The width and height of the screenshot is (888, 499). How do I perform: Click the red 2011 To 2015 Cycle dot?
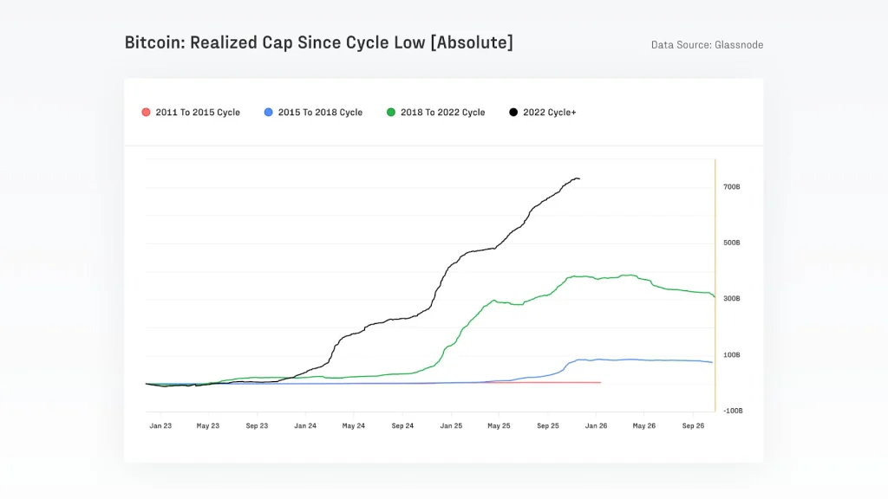point(146,112)
